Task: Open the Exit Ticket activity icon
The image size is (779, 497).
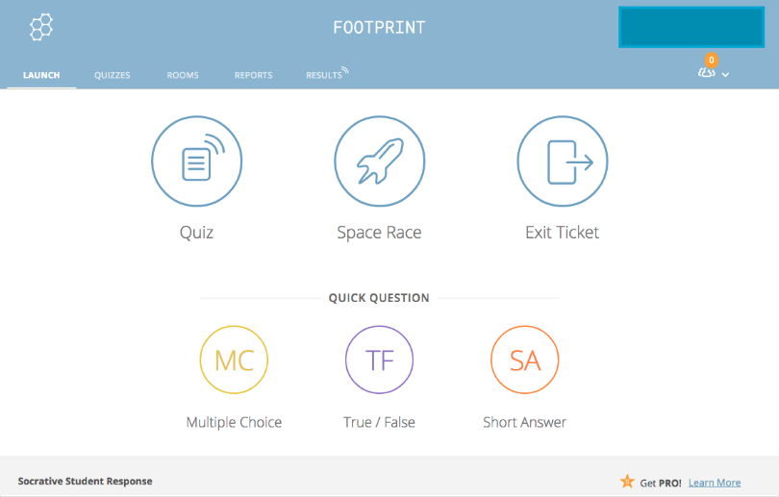Action: click(562, 161)
